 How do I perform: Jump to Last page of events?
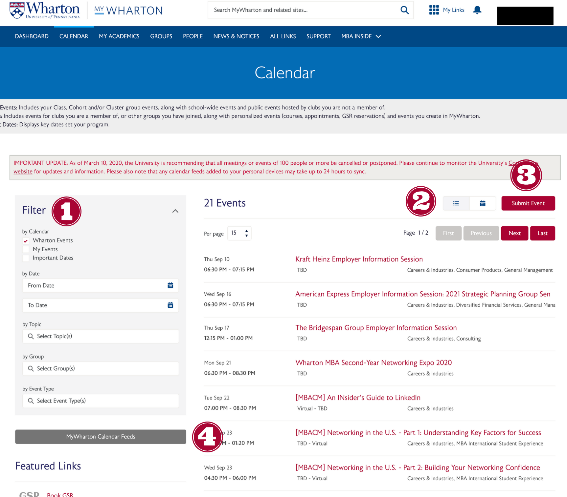[543, 233]
